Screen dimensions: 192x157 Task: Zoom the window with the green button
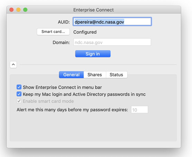tap(25, 10)
